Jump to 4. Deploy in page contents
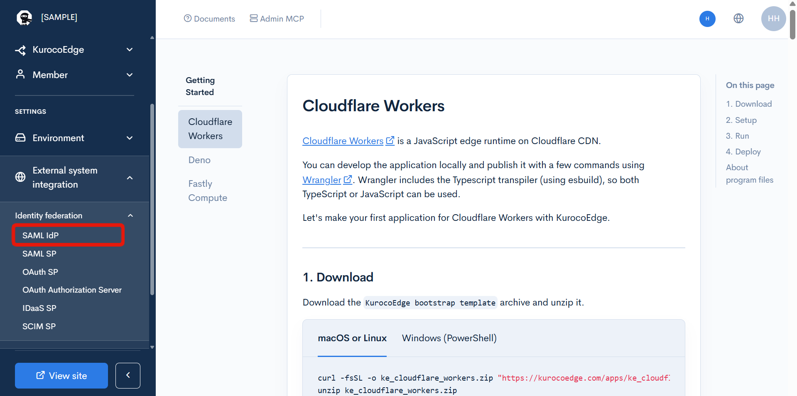This screenshot has height=396, width=797. tap(743, 152)
